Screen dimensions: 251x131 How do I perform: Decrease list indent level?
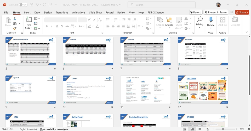pyautogui.click(x=124, y=20)
